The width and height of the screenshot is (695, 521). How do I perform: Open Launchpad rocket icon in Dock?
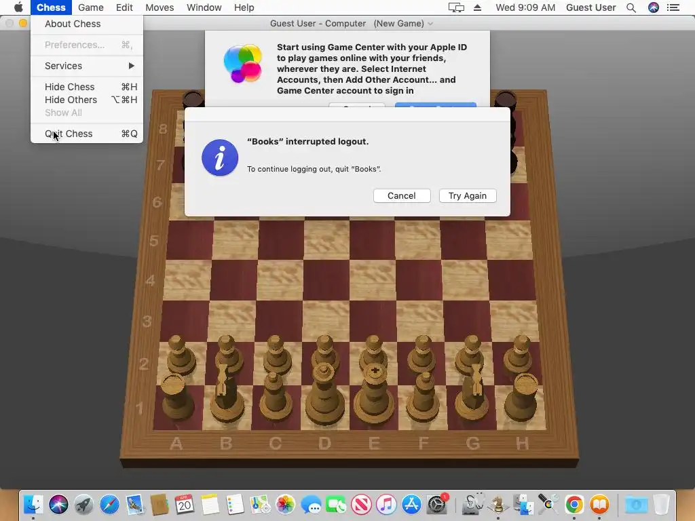click(x=83, y=504)
